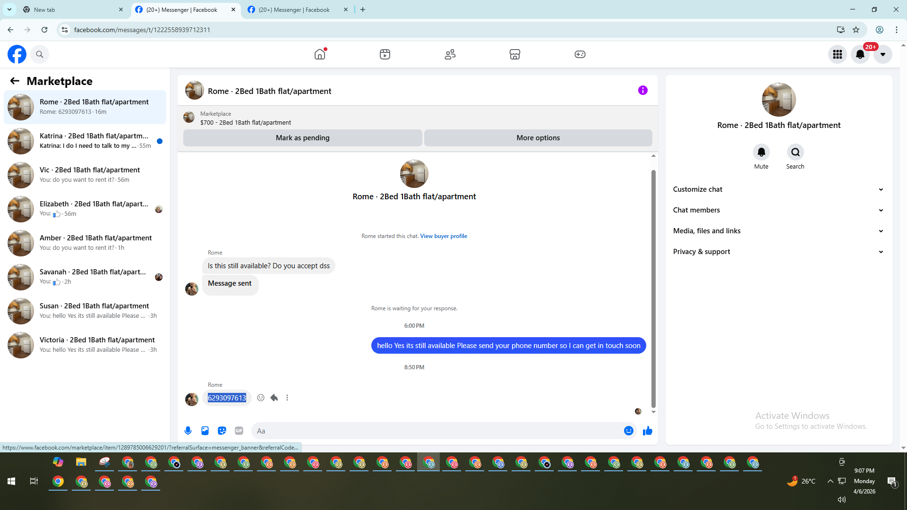Open the browser tab search dropdown
This screenshot has height=510, width=907.
[9, 9]
